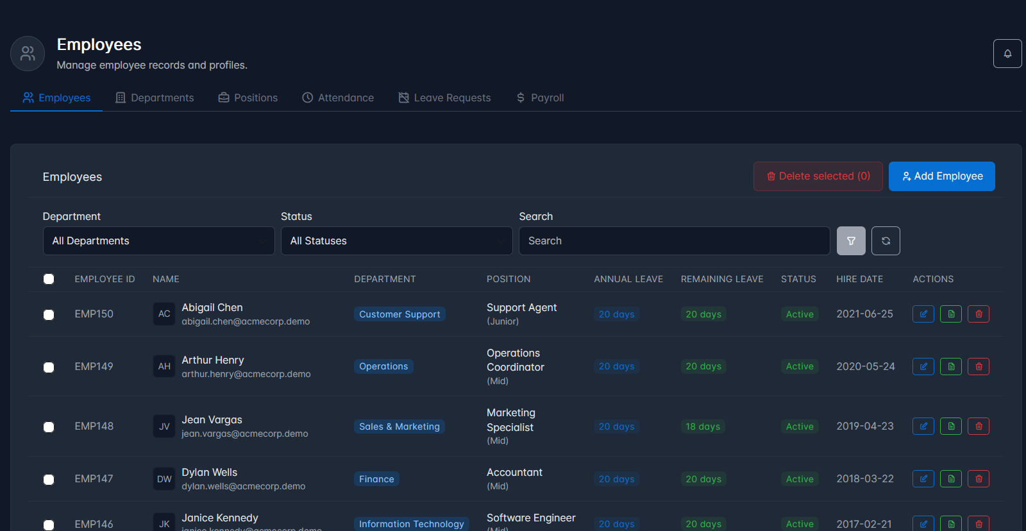Image resolution: width=1026 pixels, height=531 pixels.
Task: Switch to the Employees tab
Action: [x=56, y=97]
